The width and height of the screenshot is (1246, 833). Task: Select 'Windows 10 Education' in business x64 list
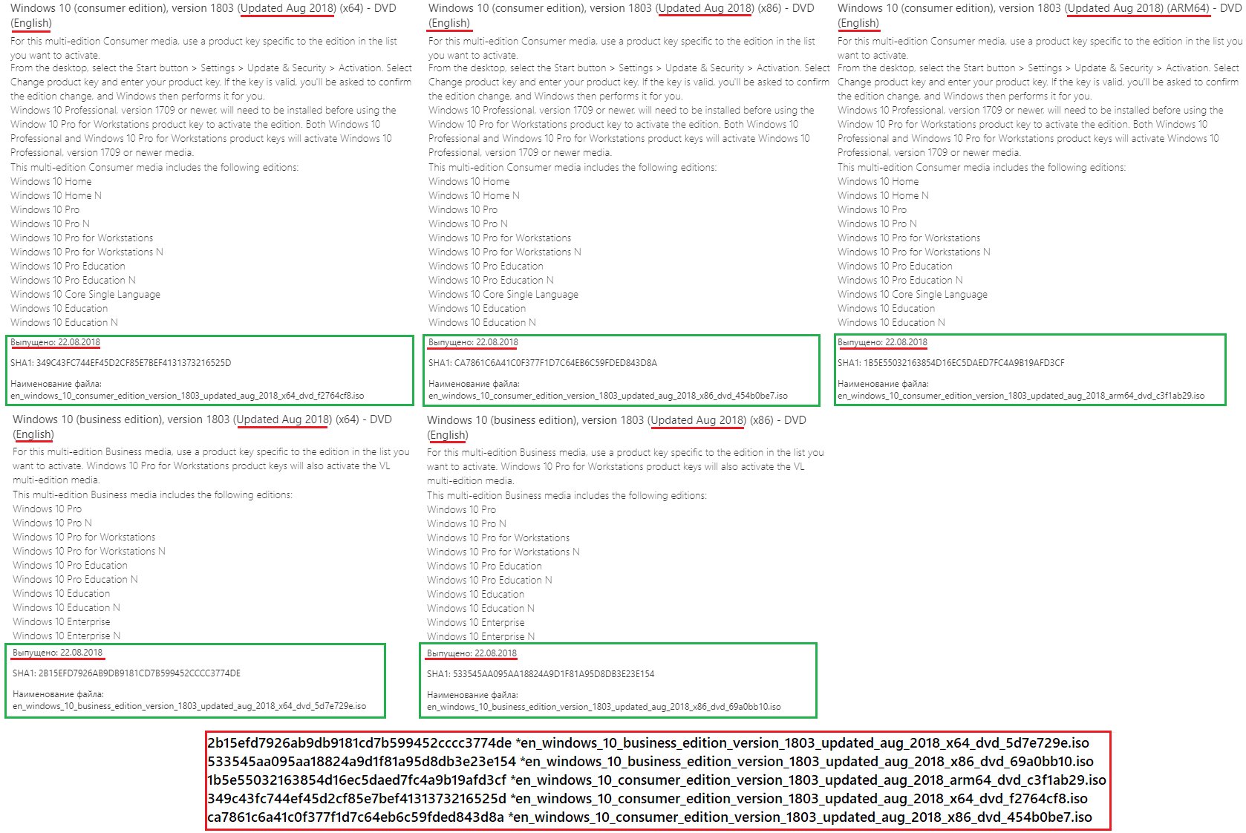61,593
